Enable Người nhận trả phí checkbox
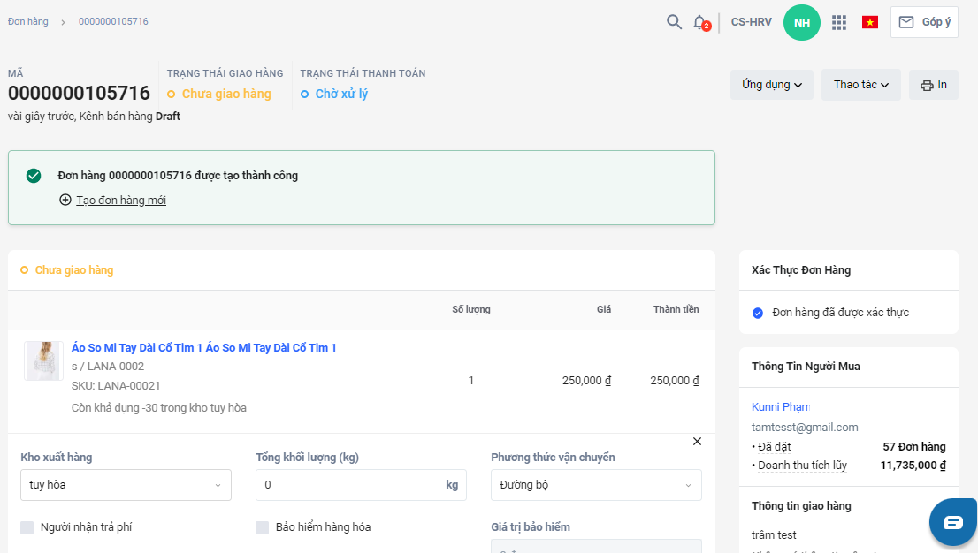Image resolution: width=978 pixels, height=553 pixels. [27, 527]
